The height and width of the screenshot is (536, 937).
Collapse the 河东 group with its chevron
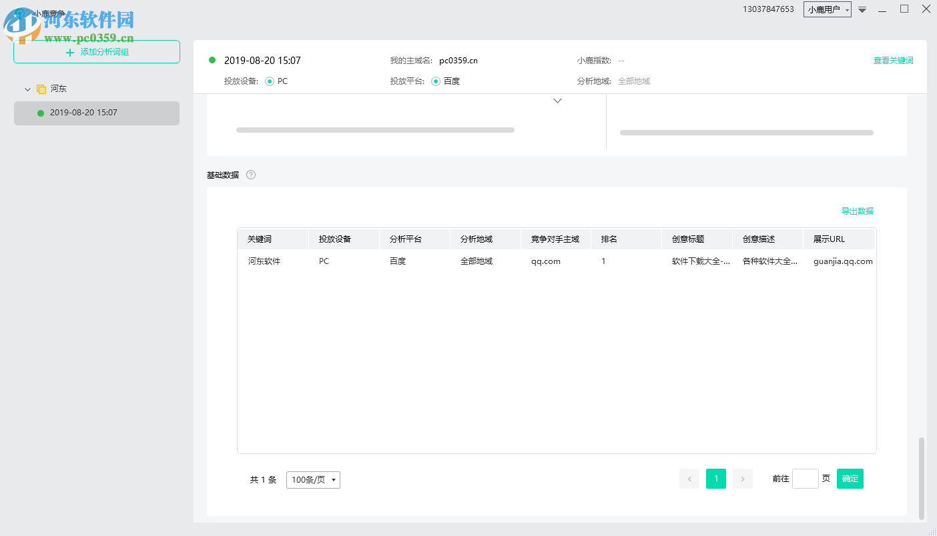pyautogui.click(x=27, y=88)
